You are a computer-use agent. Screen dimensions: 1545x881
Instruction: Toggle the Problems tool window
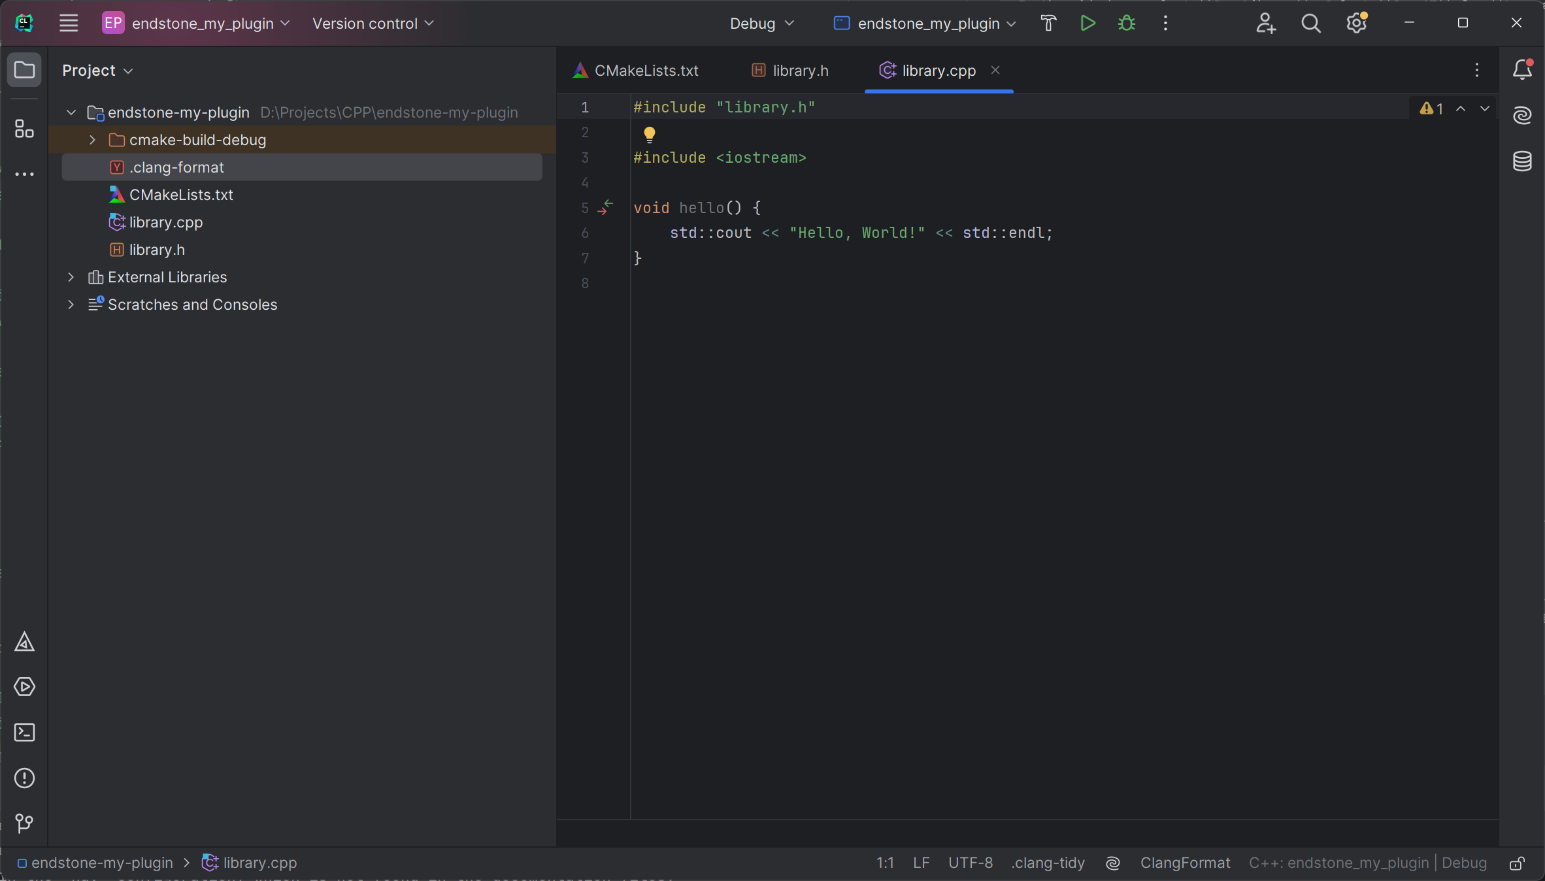click(24, 778)
